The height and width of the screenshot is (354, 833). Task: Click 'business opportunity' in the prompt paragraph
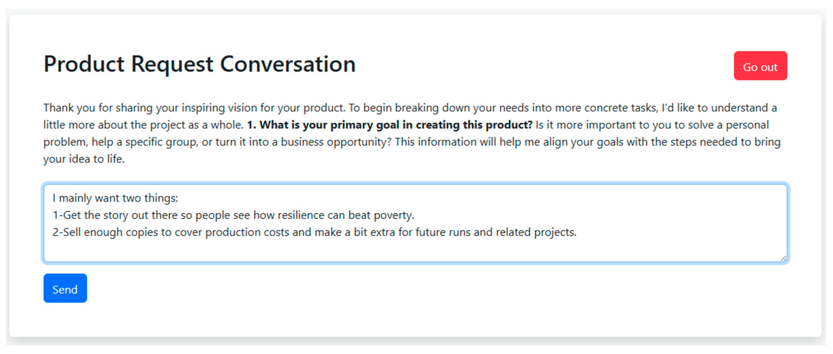tap(336, 142)
